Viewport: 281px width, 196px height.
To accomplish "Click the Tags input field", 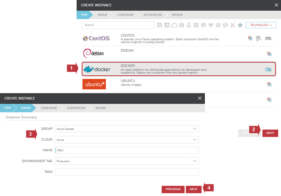I will [127, 172].
